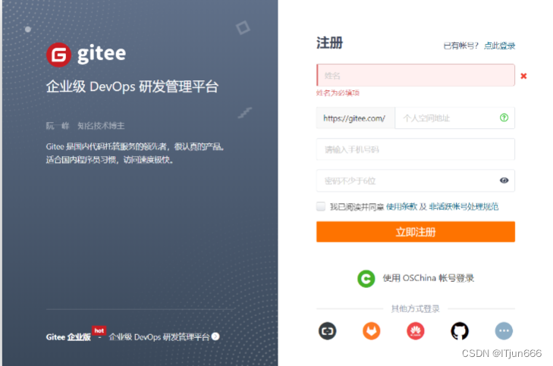Click the red hot badge

pyautogui.click(x=99, y=330)
